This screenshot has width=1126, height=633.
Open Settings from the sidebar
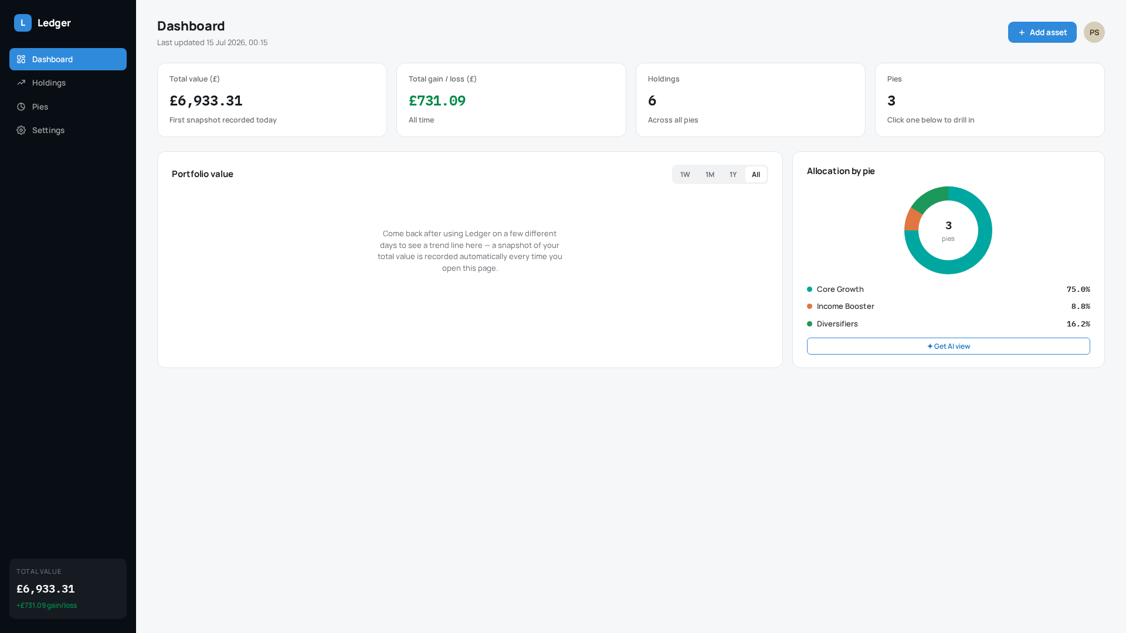(x=68, y=130)
